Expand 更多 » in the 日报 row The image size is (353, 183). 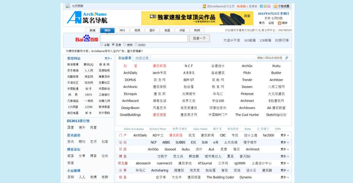(285, 149)
